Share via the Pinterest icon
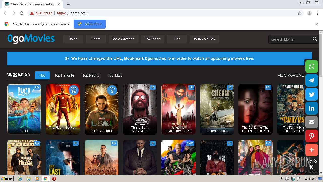Viewport: 323px width, 182px height. pyautogui.click(x=312, y=136)
